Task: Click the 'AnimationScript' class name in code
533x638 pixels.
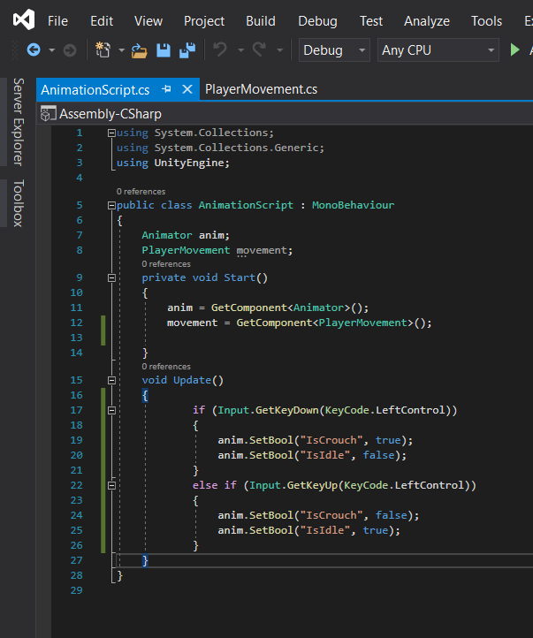Action: coord(246,205)
